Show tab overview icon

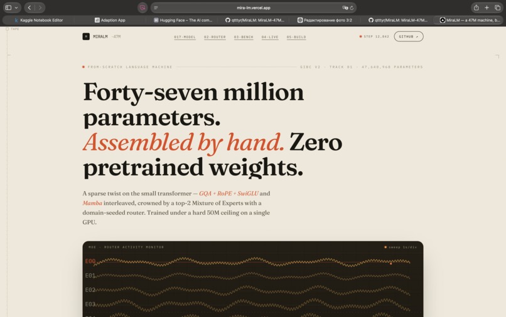pos(497,8)
